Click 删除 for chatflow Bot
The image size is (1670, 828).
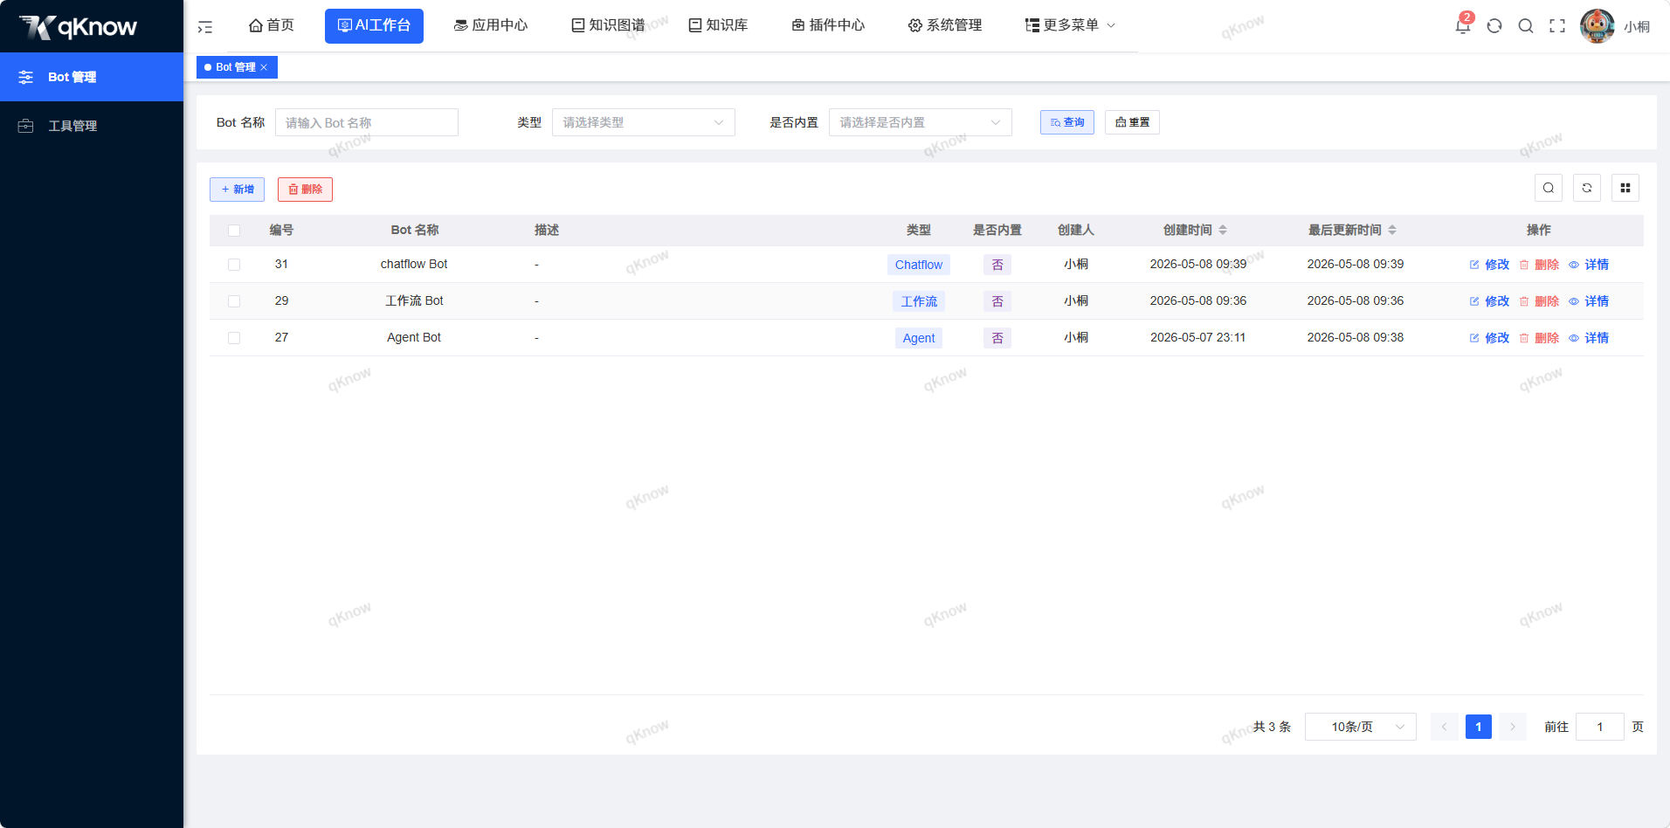tap(1539, 265)
